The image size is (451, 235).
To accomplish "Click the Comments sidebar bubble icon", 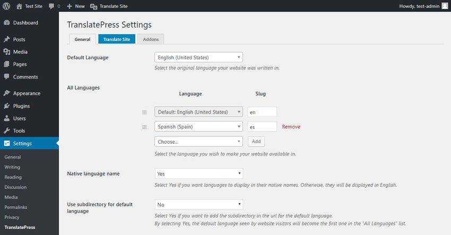I will (7, 76).
